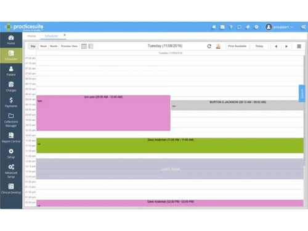Image resolution: width=308 pixels, height=231 pixels.
Task: Open Setup gear in the sidebar
Action: [11, 153]
